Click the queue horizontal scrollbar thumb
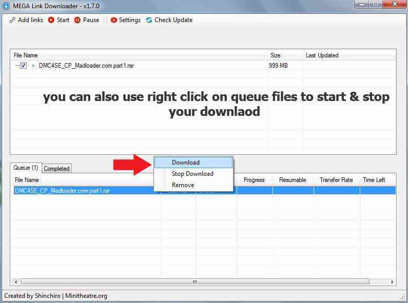 pos(195,282)
